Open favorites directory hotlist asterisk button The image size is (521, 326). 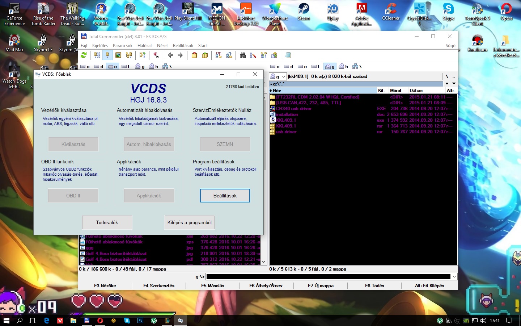(x=447, y=84)
